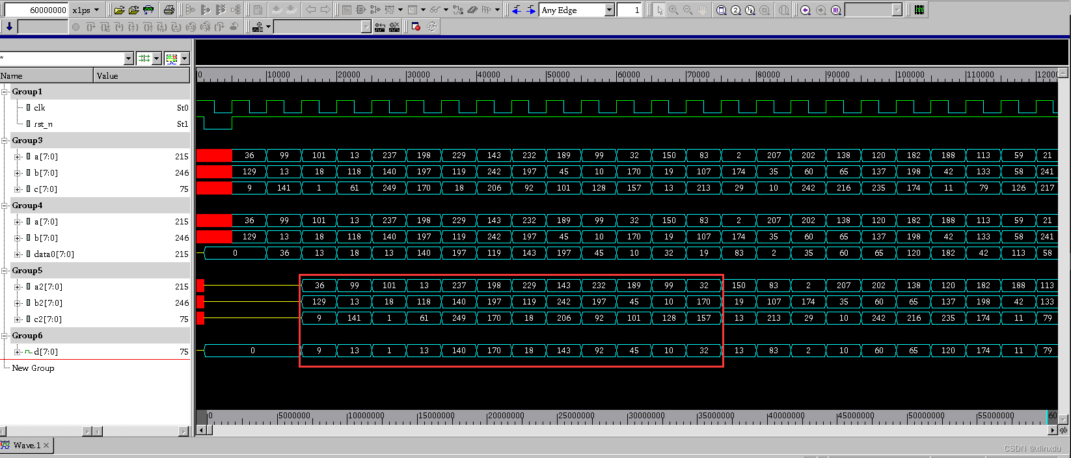Click the zoom in magnifier icon

[x=673, y=10]
